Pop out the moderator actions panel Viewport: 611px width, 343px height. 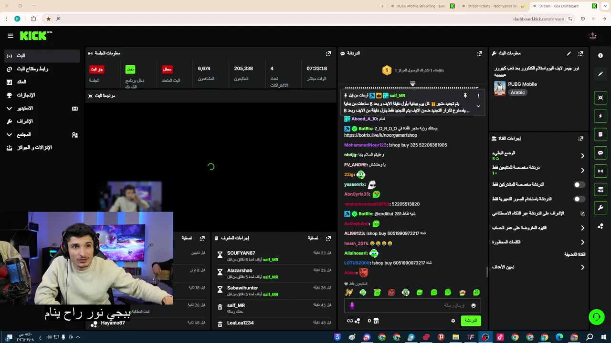tap(328, 238)
